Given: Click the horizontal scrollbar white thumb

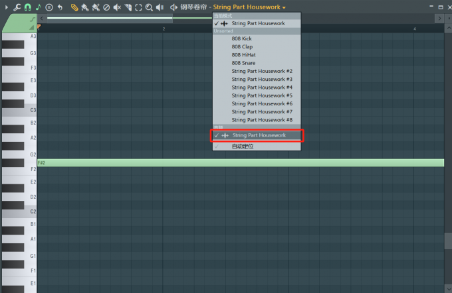Looking at the screenshot, I should click(x=110, y=18).
